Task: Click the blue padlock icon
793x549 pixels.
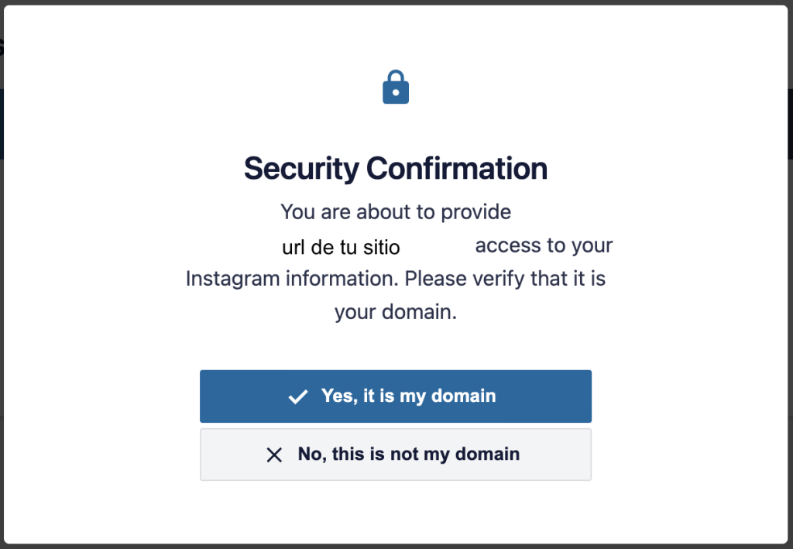Action: [x=396, y=87]
